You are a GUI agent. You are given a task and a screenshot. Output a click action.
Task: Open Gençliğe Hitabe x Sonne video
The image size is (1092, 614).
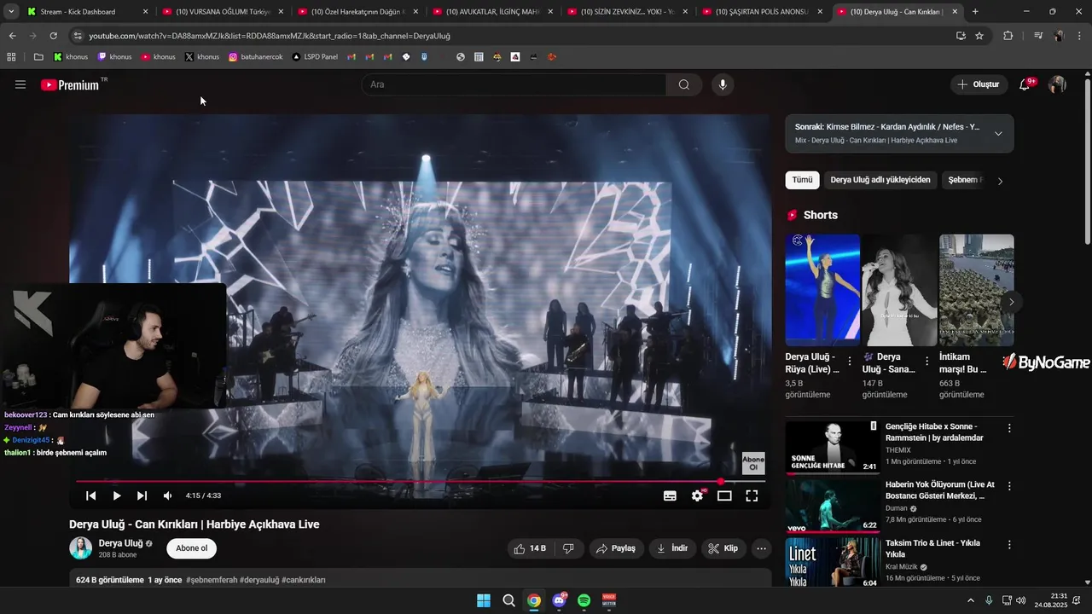click(833, 447)
